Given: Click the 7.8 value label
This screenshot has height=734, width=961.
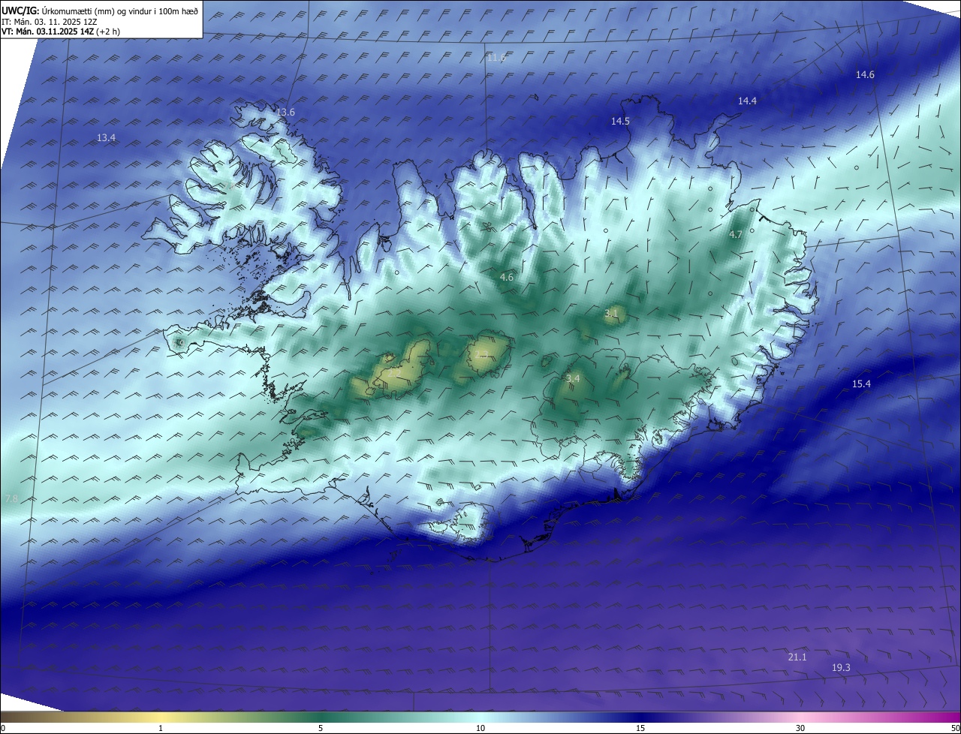Looking at the screenshot, I should pos(11,498).
